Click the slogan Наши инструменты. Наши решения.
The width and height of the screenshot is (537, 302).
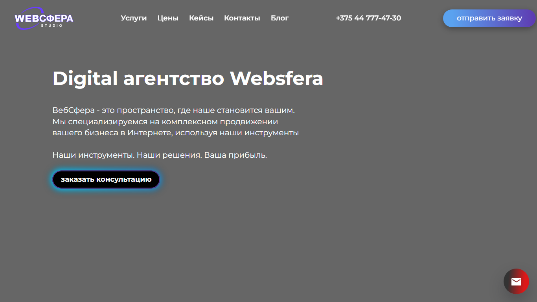pos(160,155)
